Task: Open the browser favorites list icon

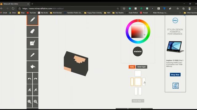Action: pyautogui.click(x=178, y=9)
